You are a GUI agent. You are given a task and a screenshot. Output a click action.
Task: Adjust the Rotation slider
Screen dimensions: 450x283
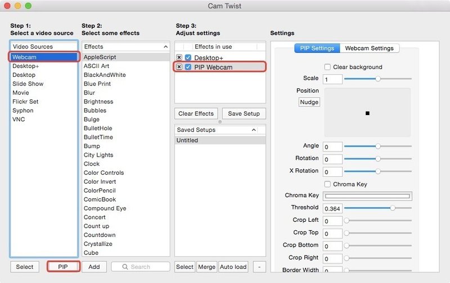pos(378,159)
